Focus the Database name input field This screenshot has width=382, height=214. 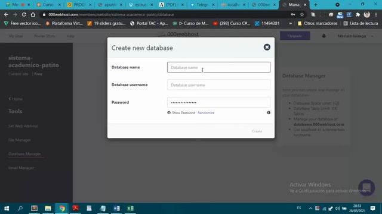[218, 67]
